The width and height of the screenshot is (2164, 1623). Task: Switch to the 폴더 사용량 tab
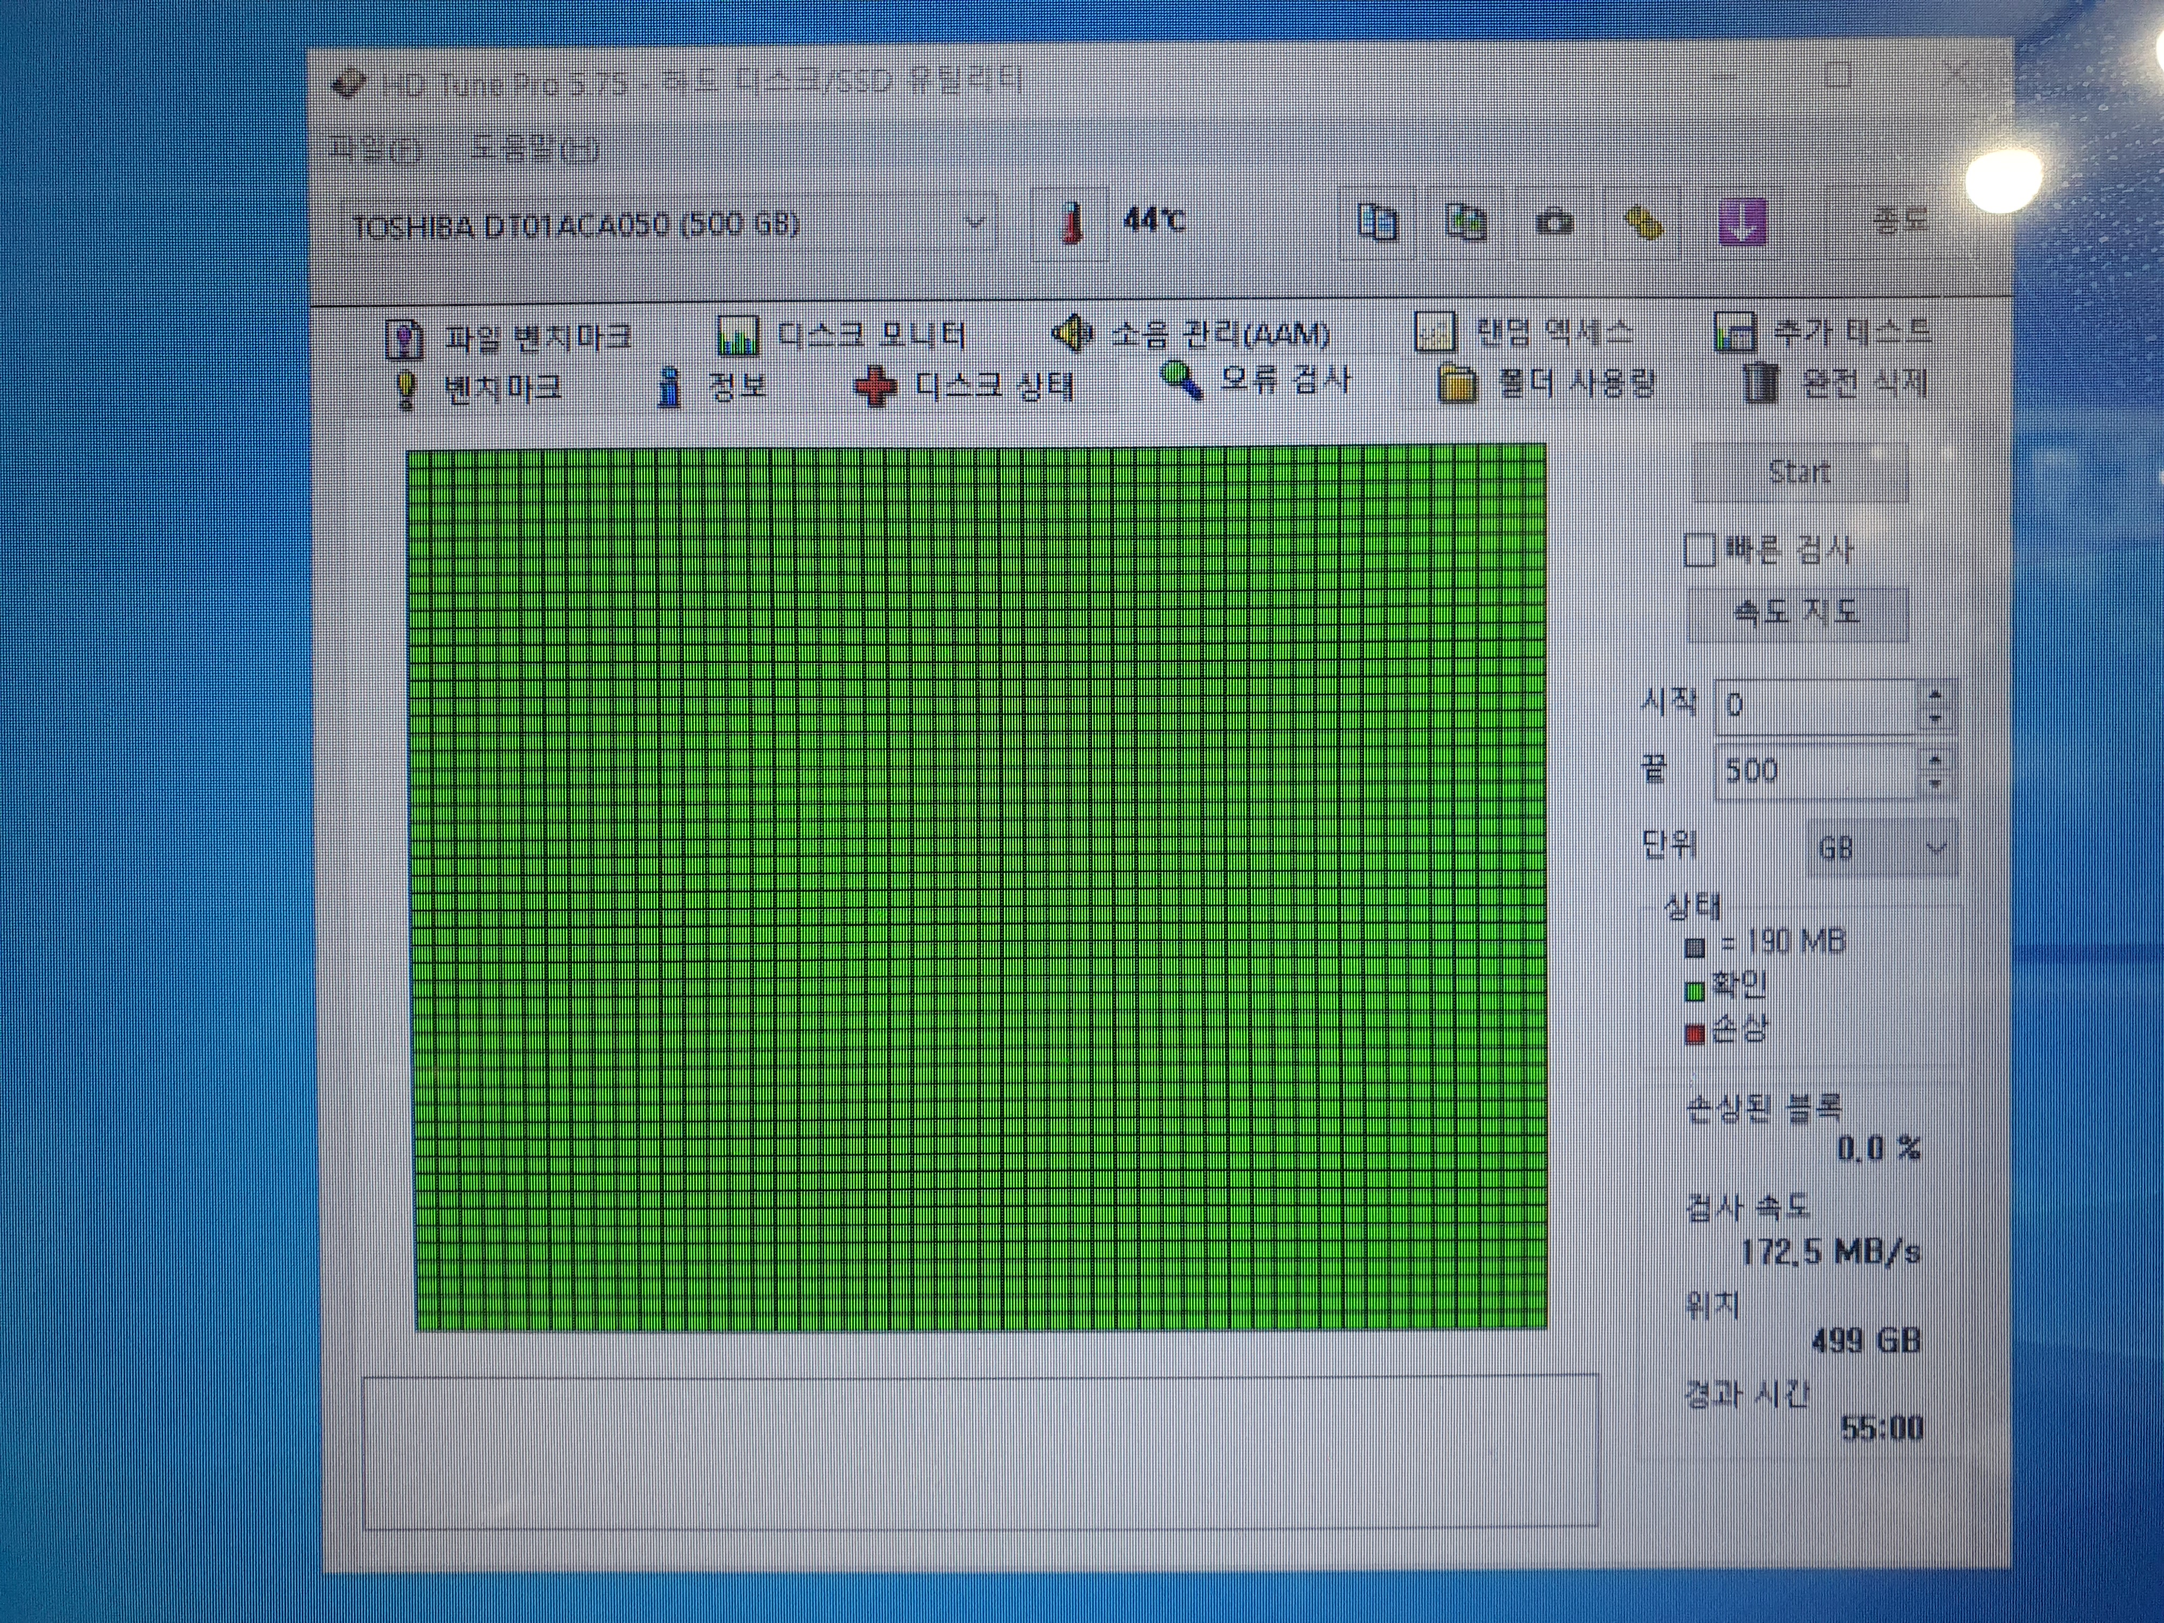[x=1547, y=383]
